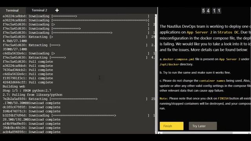Click the 'App Server 2' text in the first paragraph
This screenshot has height=141, width=251.
click(200, 32)
